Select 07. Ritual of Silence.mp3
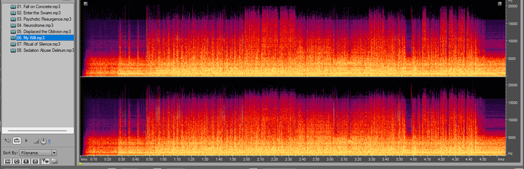 pos(38,44)
